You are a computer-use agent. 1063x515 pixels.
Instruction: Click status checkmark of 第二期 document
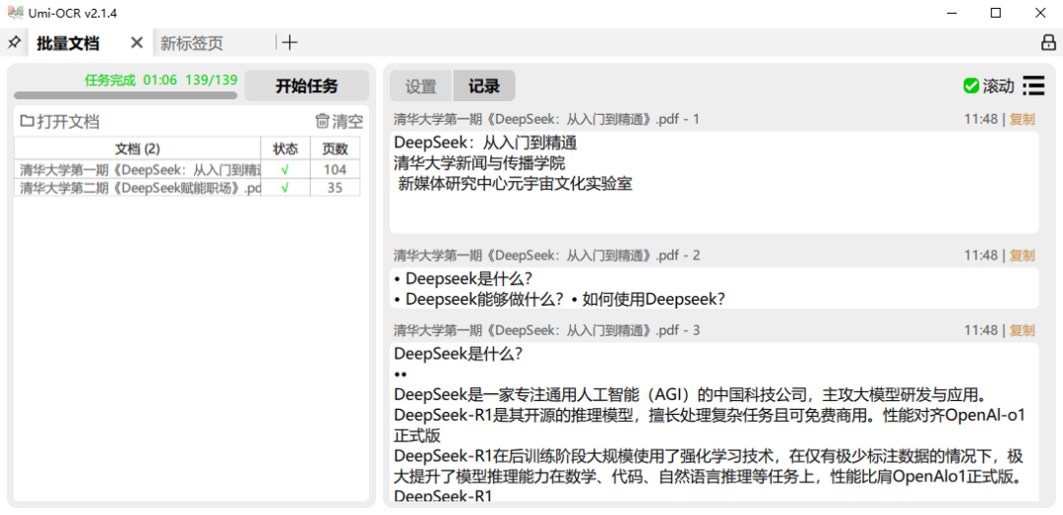(x=284, y=188)
